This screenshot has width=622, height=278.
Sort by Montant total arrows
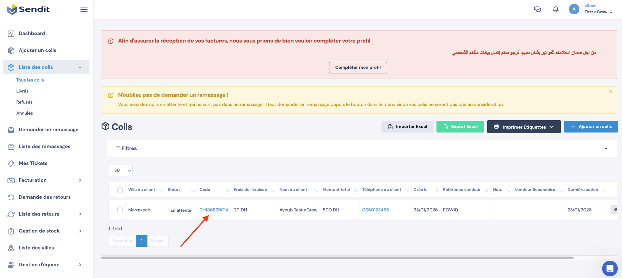point(355,190)
